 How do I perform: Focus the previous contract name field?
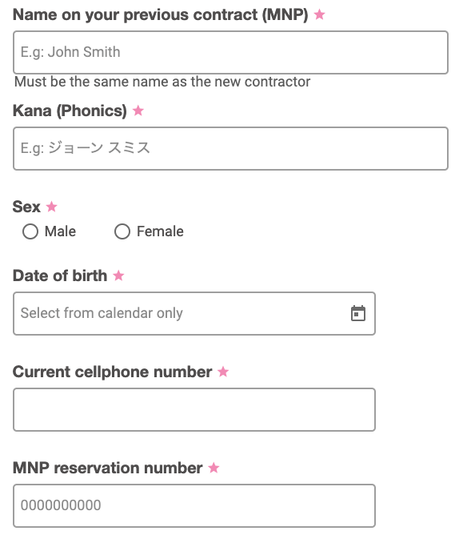tap(230, 52)
